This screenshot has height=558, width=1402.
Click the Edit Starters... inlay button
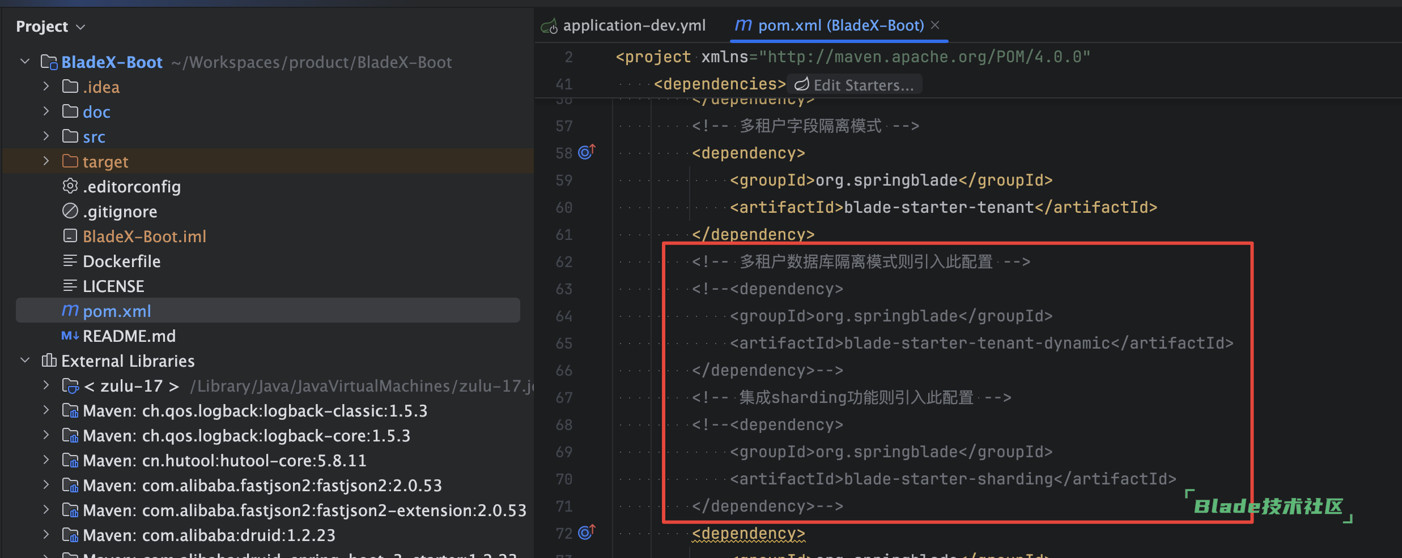855,85
